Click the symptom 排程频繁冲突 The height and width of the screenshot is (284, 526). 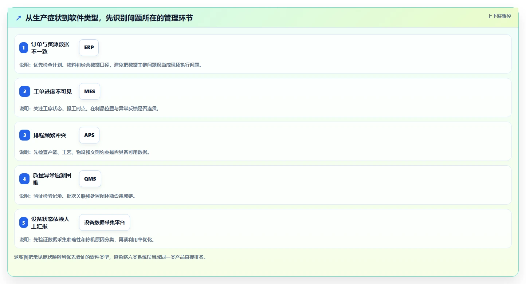click(50, 135)
